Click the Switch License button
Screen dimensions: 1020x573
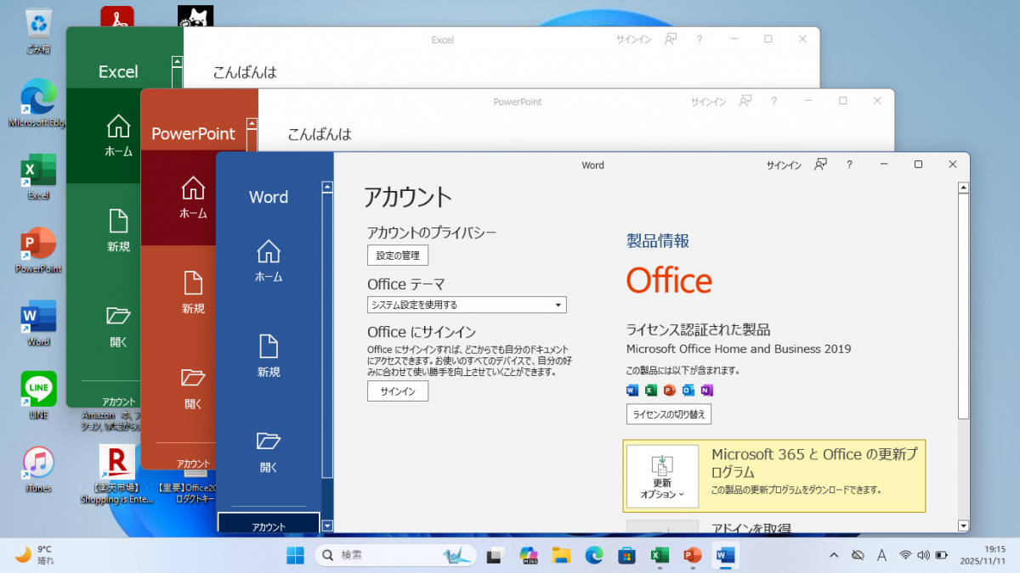tap(669, 414)
